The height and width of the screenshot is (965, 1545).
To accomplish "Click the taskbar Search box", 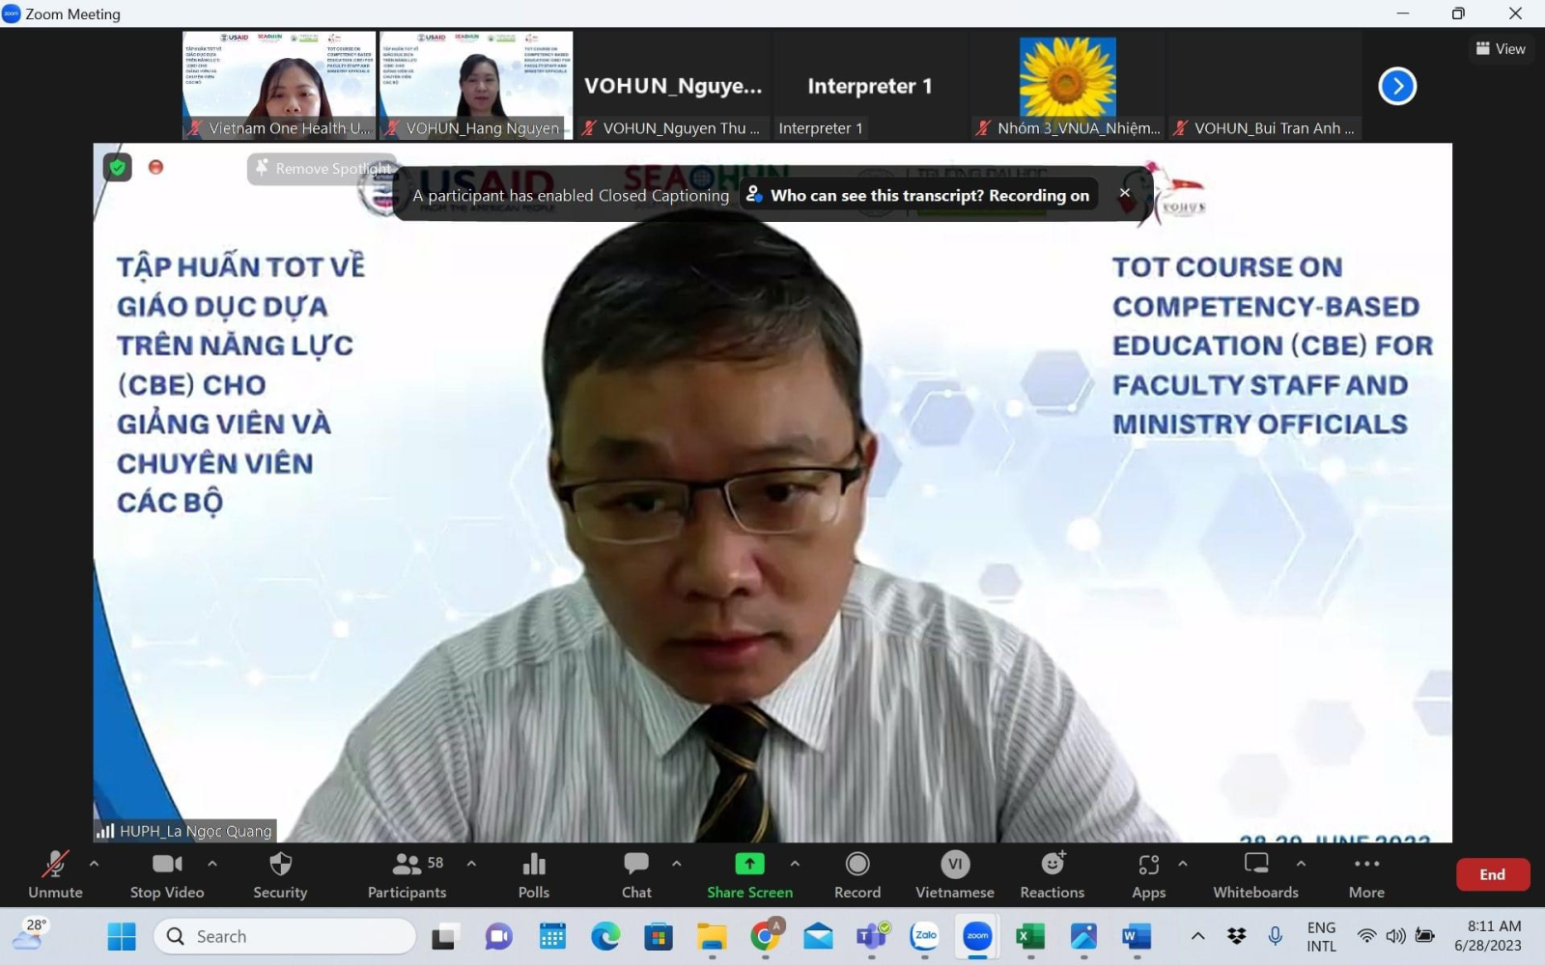I will 285,936.
